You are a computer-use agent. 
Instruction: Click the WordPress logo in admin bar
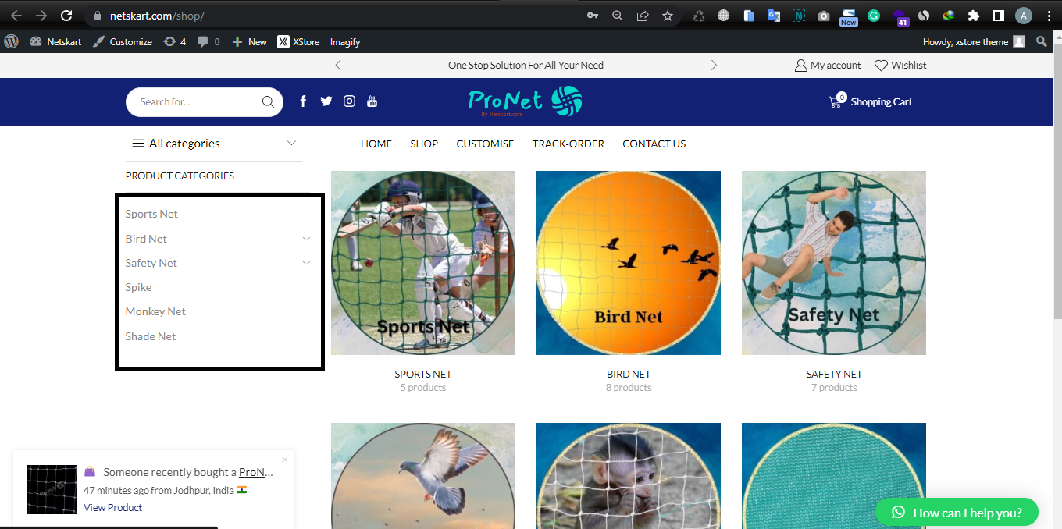11,41
